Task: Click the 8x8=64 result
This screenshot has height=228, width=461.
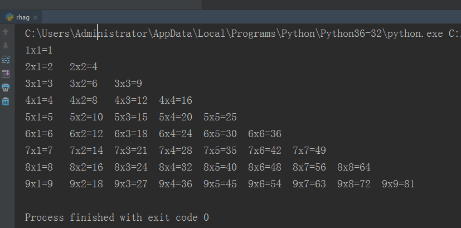Action: pos(354,167)
